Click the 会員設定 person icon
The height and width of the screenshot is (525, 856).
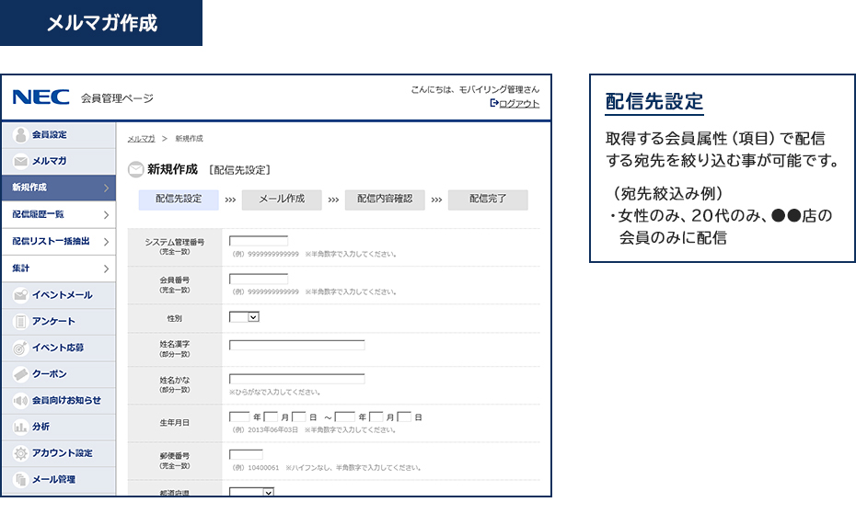click(x=21, y=134)
